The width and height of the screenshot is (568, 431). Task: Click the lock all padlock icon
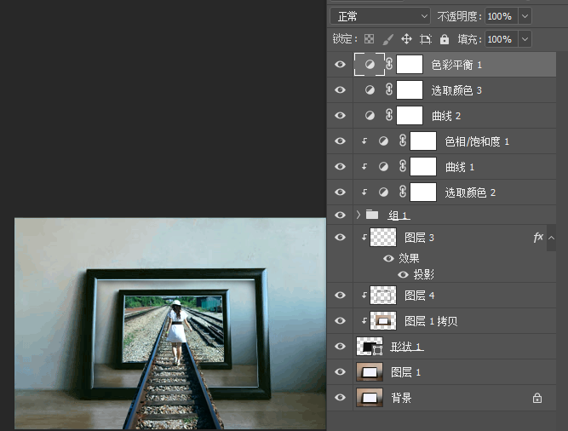point(445,38)
